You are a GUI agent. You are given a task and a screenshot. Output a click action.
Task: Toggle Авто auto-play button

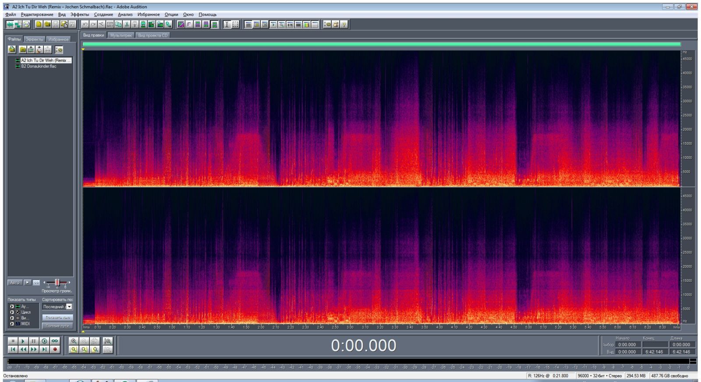point(15,282)
